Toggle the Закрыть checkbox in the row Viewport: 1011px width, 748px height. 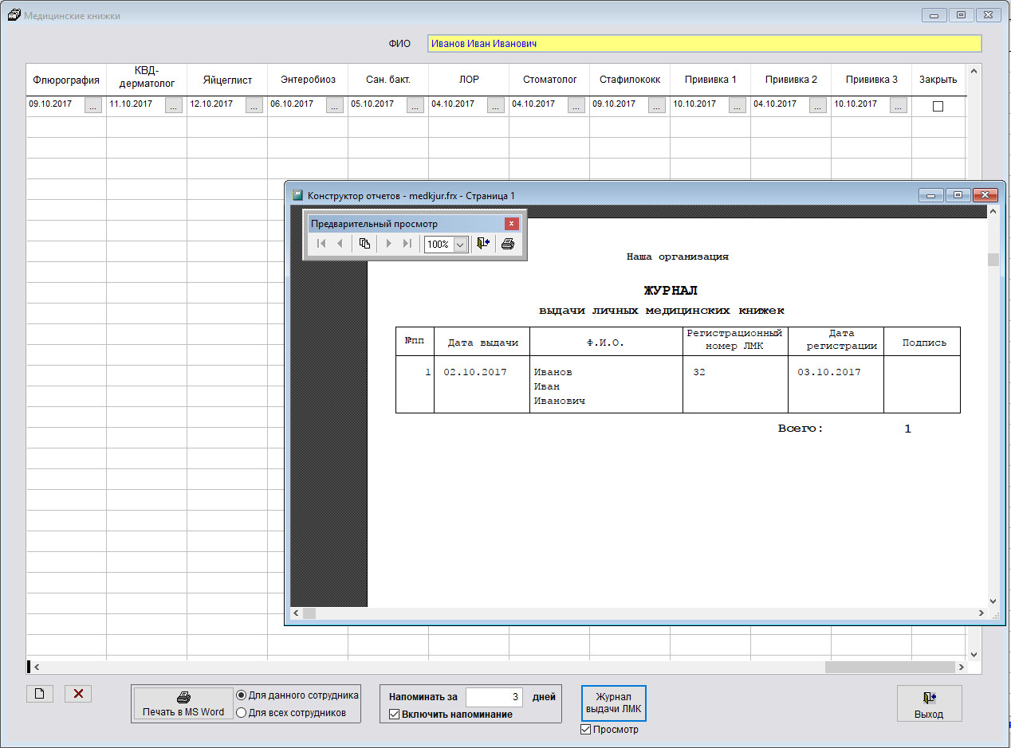938,106
